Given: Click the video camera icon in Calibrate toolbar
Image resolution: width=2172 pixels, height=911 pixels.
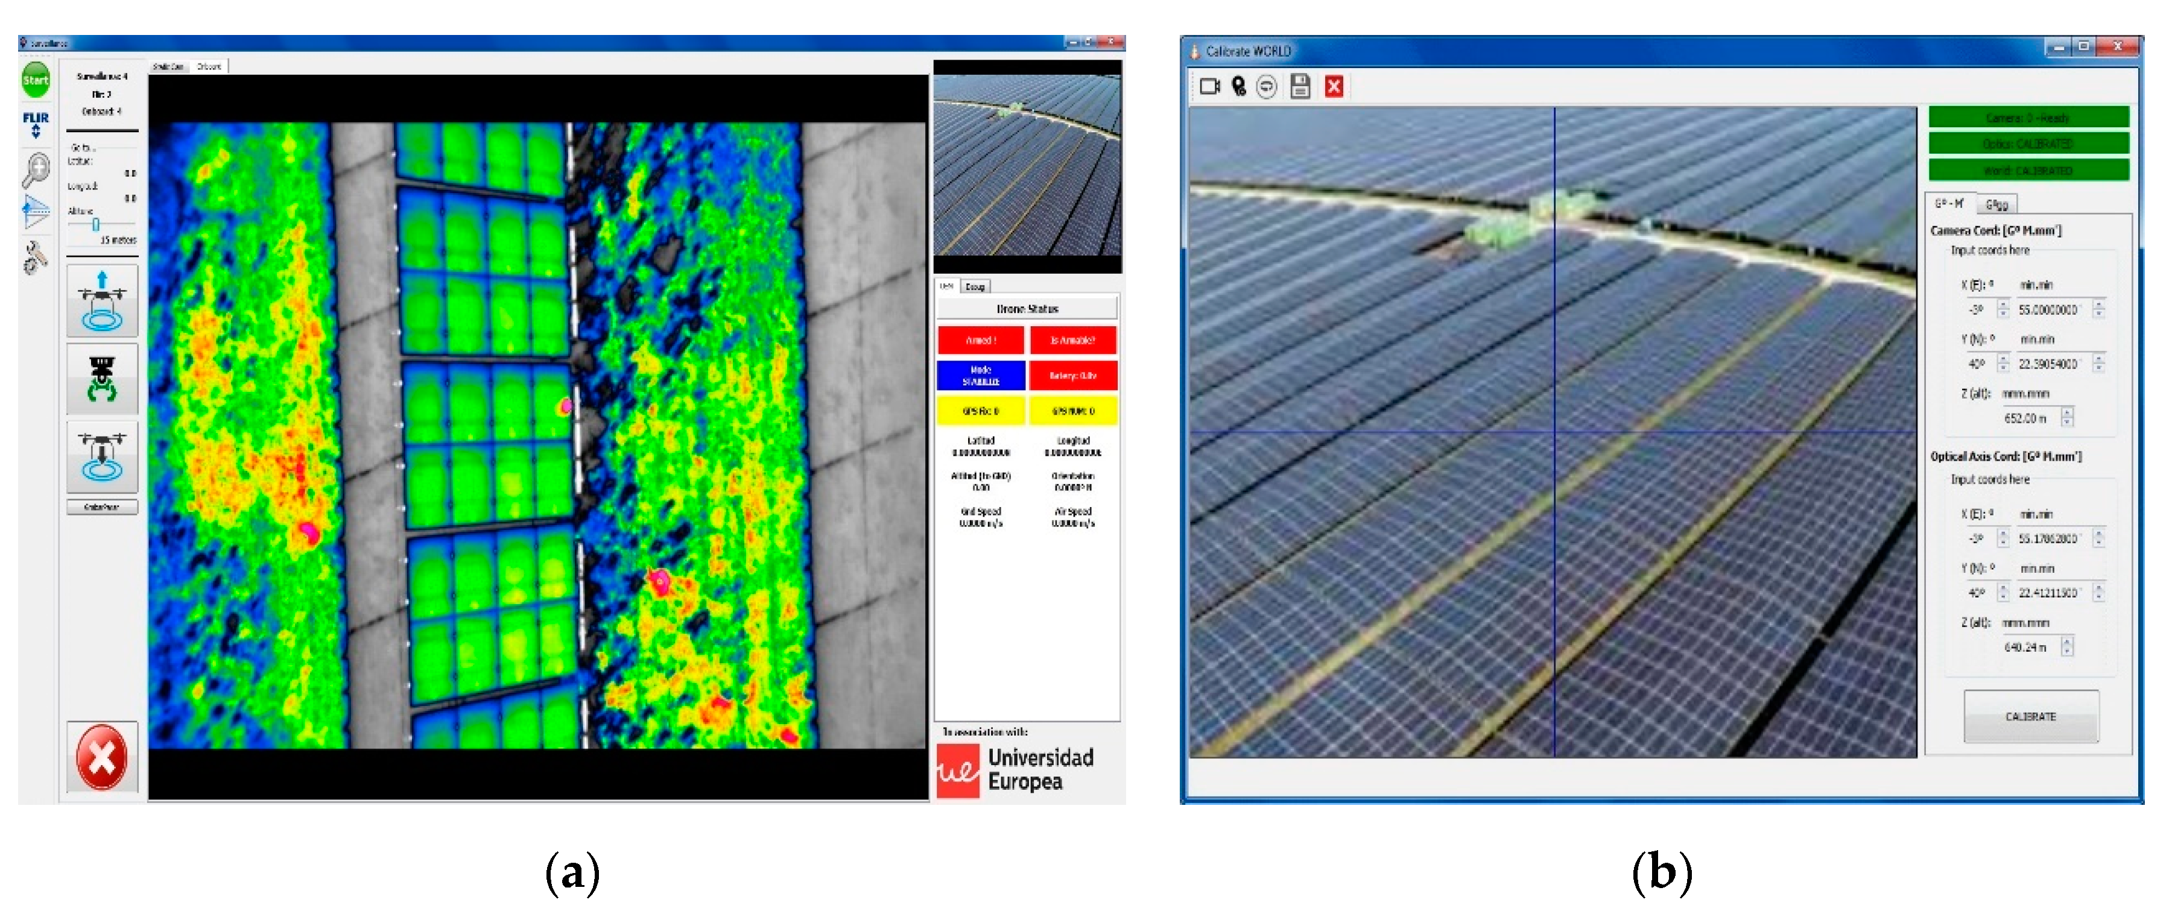Looking at the screenshot, I should [x=1210, y=87].
